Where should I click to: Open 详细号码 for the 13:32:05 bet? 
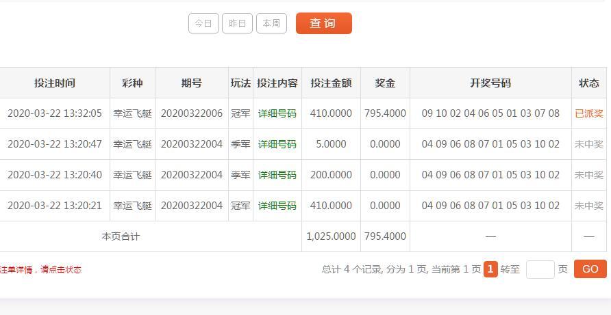[x=277, y=113]
